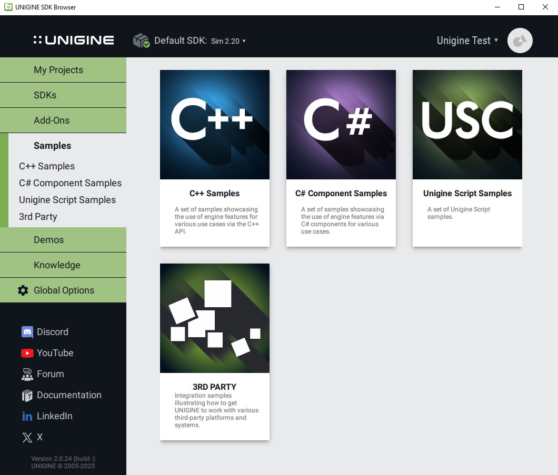This screenshot has width=558, height=475.
Task: Open the X social icon
Action: click(x=27, y=437)
